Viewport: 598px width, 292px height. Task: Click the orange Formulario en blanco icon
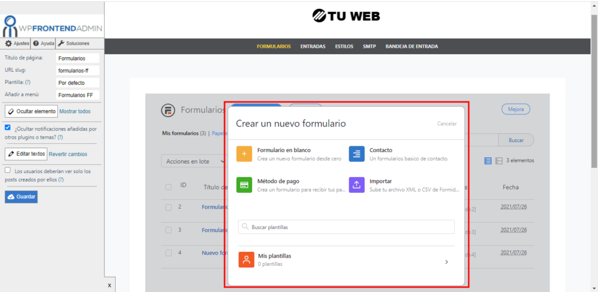[244, 154]
